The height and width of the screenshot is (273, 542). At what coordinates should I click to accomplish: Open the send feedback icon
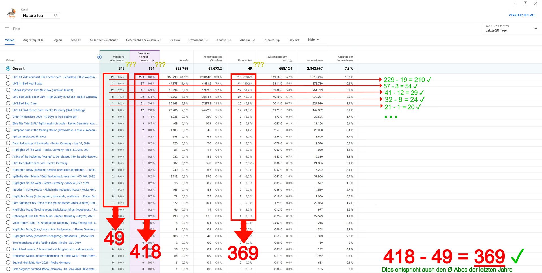525,4
